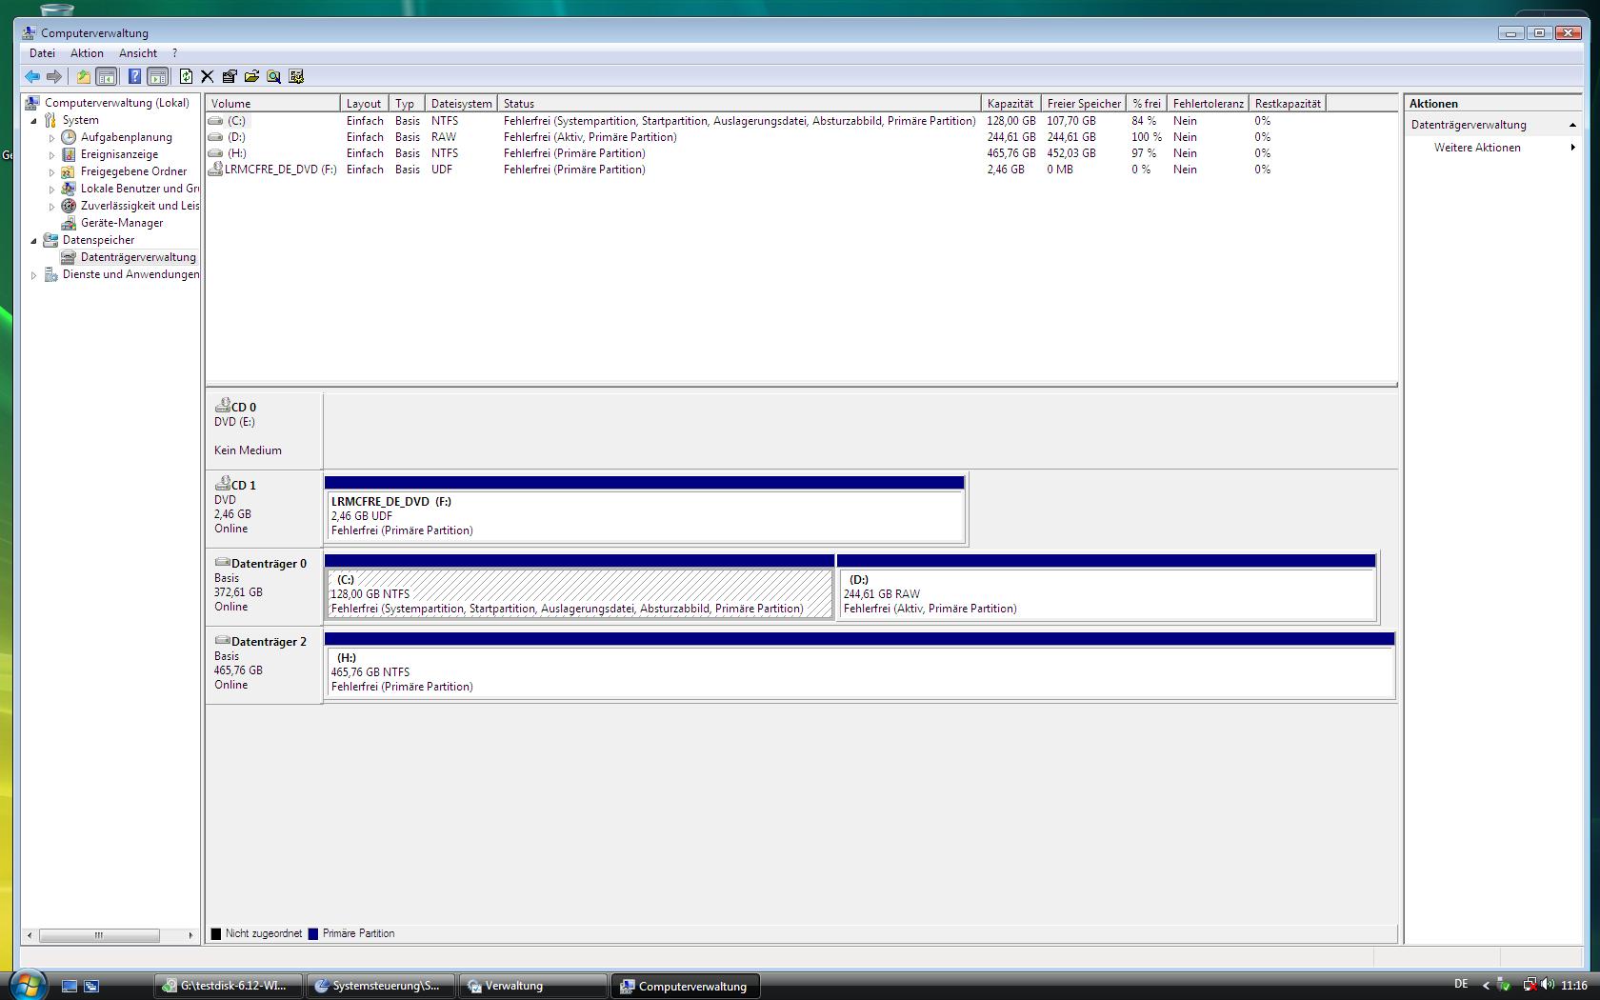The image size is (1600, 1000).
Task: Select the (H:) 465,76 GB NTFS partition block
Action: [x=859, y=666]
